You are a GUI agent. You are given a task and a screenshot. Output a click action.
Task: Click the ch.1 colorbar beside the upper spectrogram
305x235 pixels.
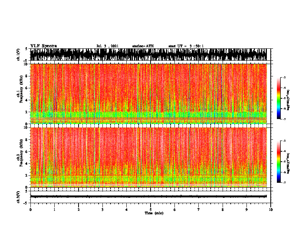[x=279, y=98]
